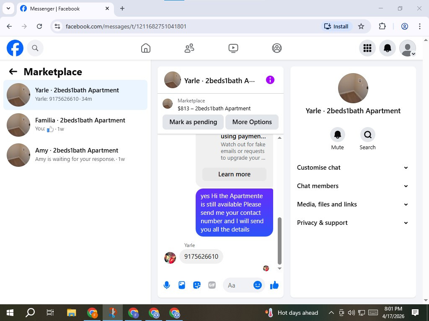Click chat scrollbar down arrow
The width and height of the screenshot is (429, 321).
click(x=279, y=268)
